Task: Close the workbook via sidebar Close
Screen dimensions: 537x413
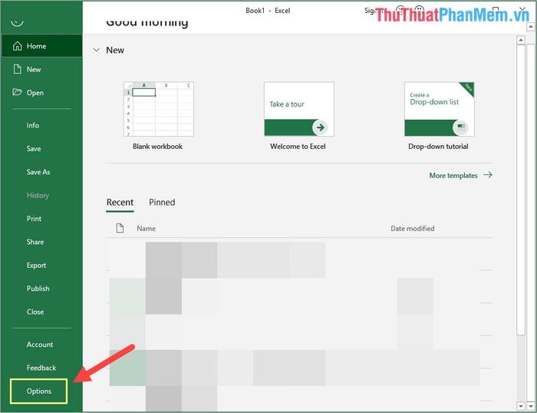Action: point(35,312)
